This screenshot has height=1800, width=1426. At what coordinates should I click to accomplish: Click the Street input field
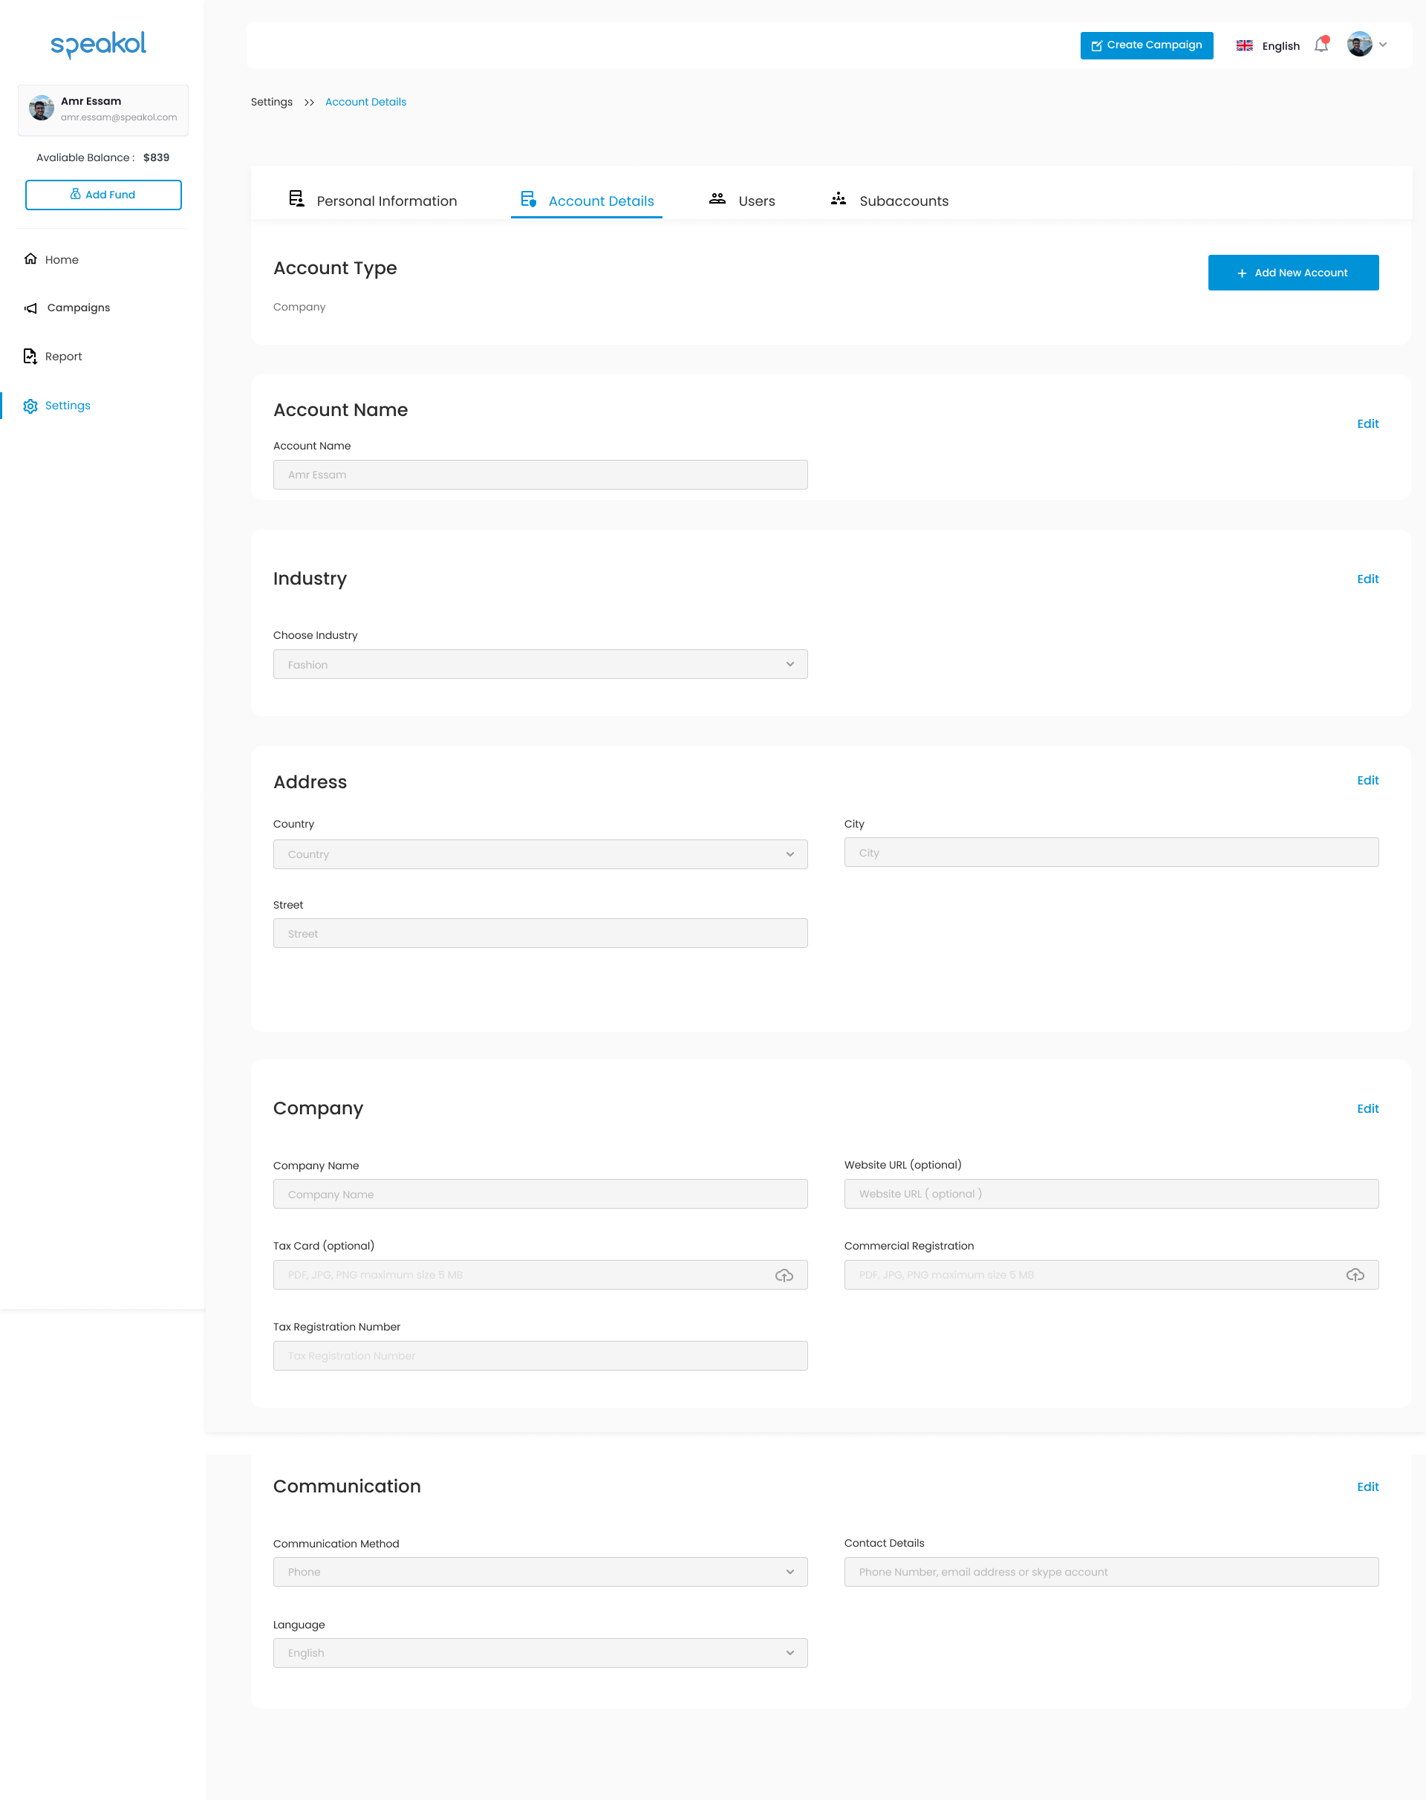pyautogui.click(x=540, y=933)
